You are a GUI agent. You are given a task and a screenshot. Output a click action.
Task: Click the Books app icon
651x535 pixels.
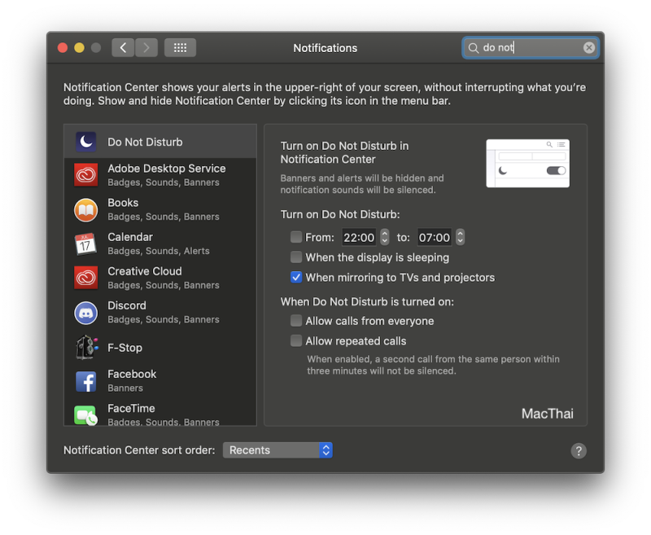click(85, 208)
